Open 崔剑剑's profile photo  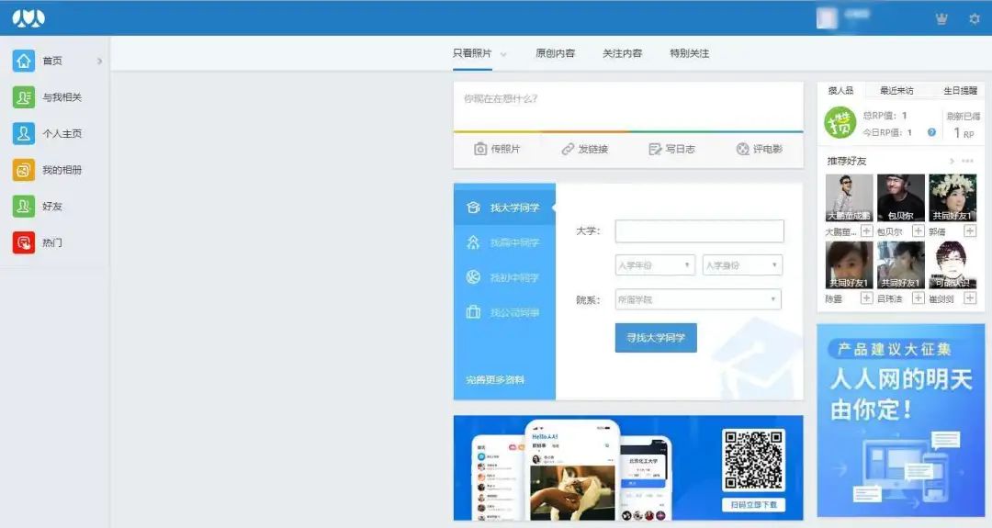coord(953,265)
